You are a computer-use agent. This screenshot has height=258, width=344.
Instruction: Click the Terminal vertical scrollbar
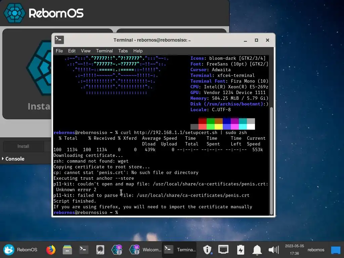coord(271,161)
